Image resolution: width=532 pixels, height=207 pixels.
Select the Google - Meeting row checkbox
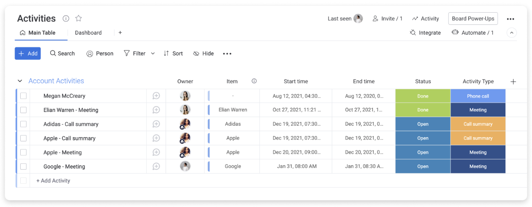tap(23, 167)
